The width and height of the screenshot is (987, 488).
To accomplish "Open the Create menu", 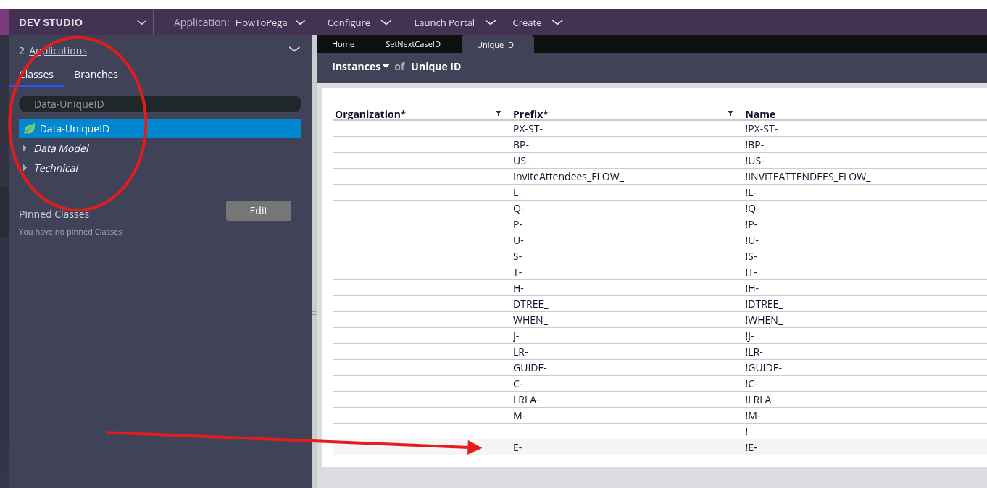I will pyautogui.click(x=537, y=22).
